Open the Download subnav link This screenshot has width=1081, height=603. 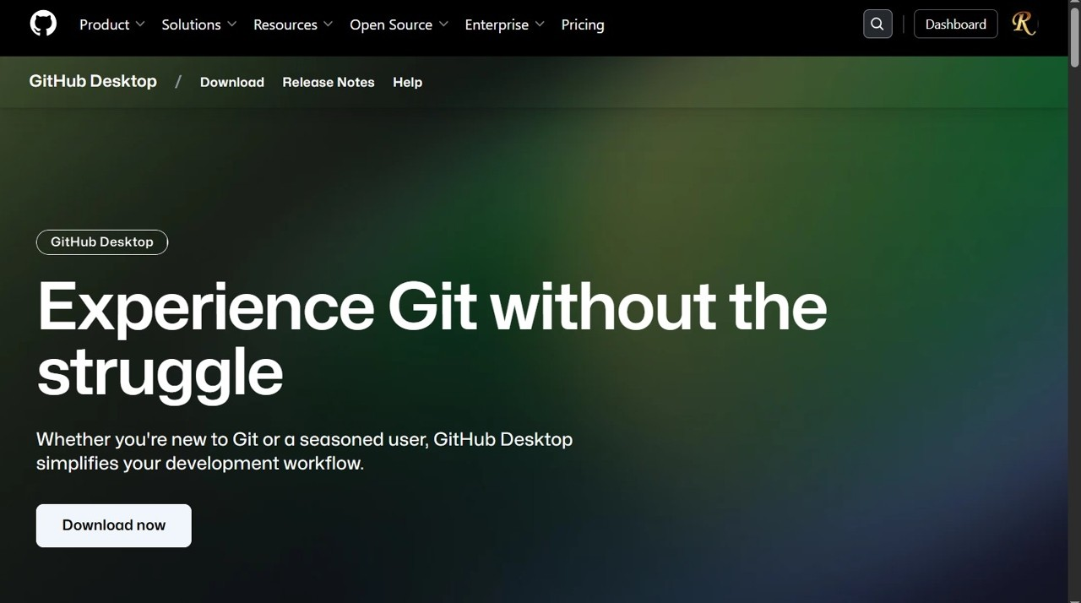coord(232,82)
